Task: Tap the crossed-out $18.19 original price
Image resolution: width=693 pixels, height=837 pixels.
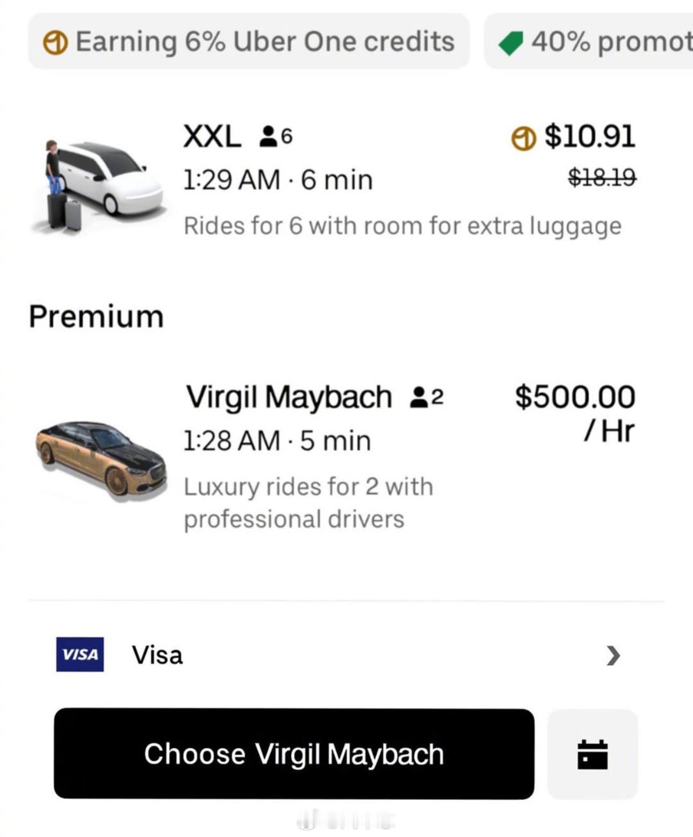Action: [602, 177]
